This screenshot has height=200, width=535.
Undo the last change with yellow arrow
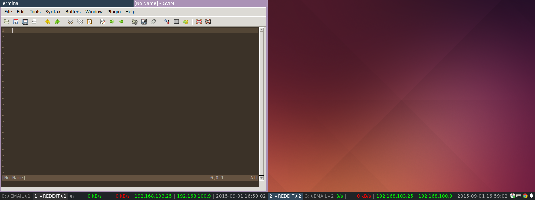tap(48, 22)
